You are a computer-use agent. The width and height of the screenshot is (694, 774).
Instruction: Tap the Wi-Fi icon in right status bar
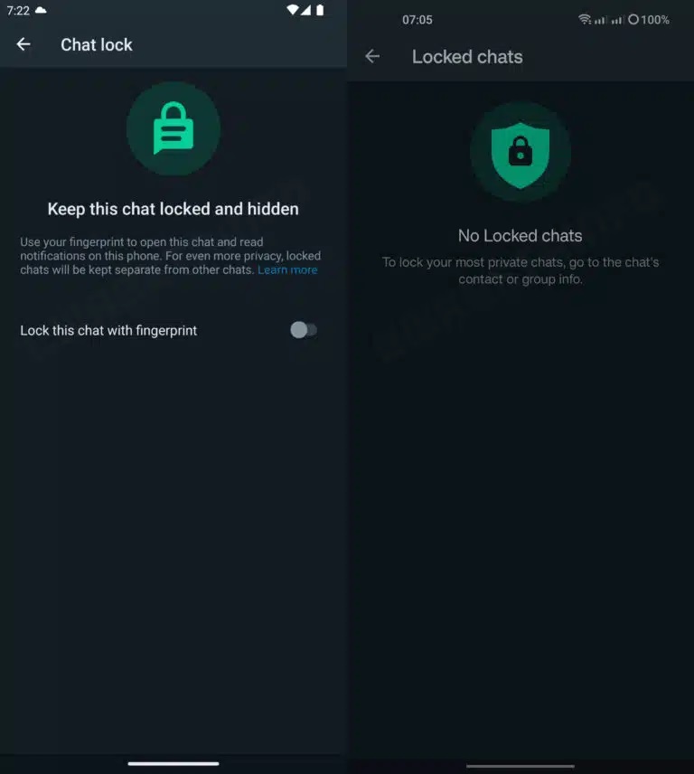[x=585, y=19]
